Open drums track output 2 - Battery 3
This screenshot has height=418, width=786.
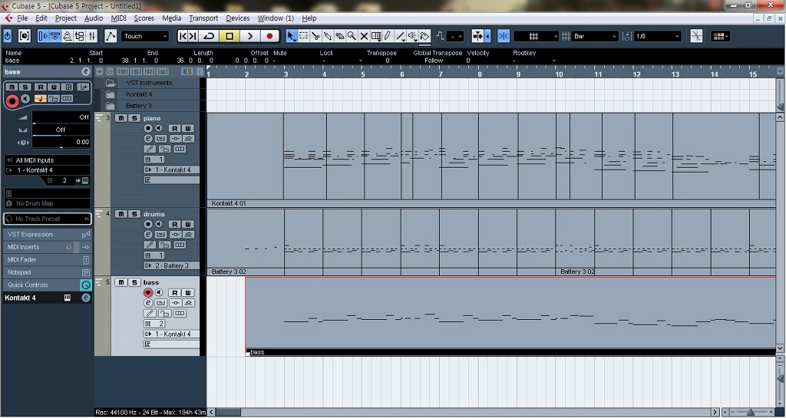point(171,266)
